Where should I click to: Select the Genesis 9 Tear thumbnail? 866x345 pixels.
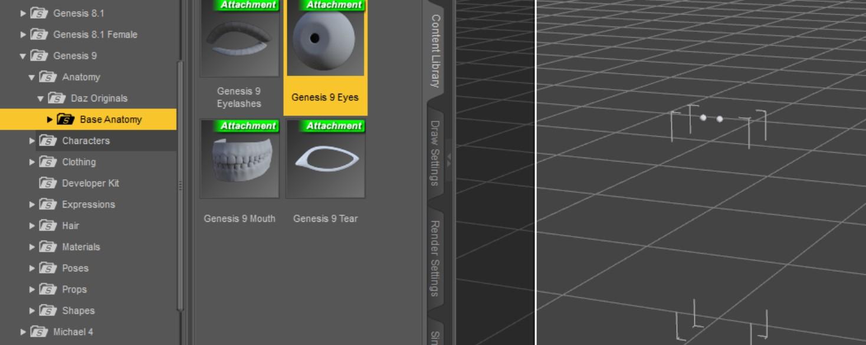click(x=326, y=159)
